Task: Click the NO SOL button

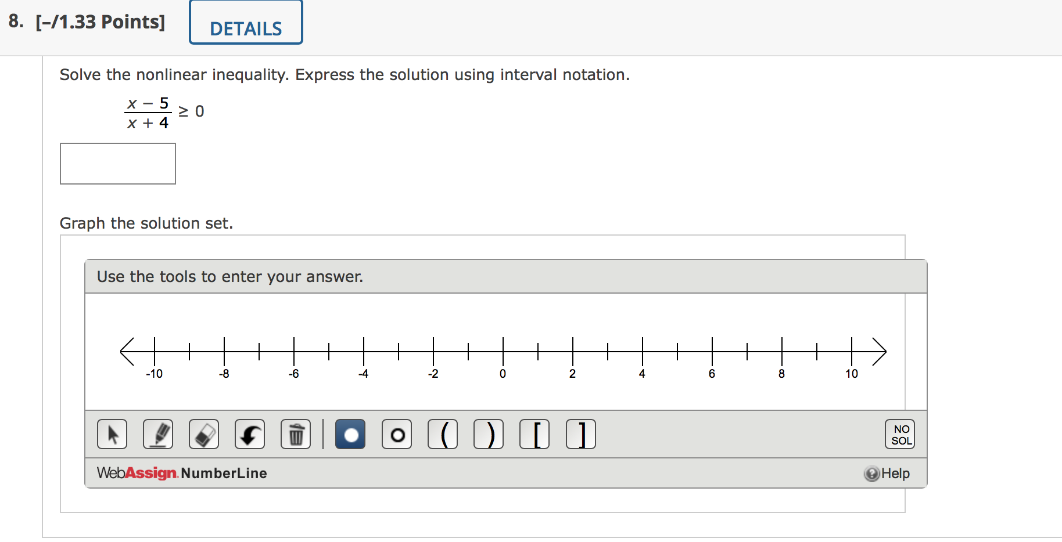Action: pos(900,434)
